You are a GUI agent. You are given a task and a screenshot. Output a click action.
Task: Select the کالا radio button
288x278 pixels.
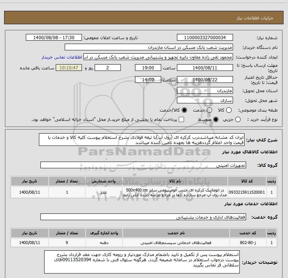coord(229,110)
